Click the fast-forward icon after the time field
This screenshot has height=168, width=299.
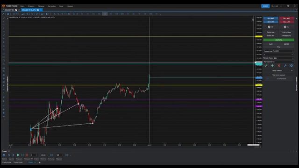tap(52, 155)
